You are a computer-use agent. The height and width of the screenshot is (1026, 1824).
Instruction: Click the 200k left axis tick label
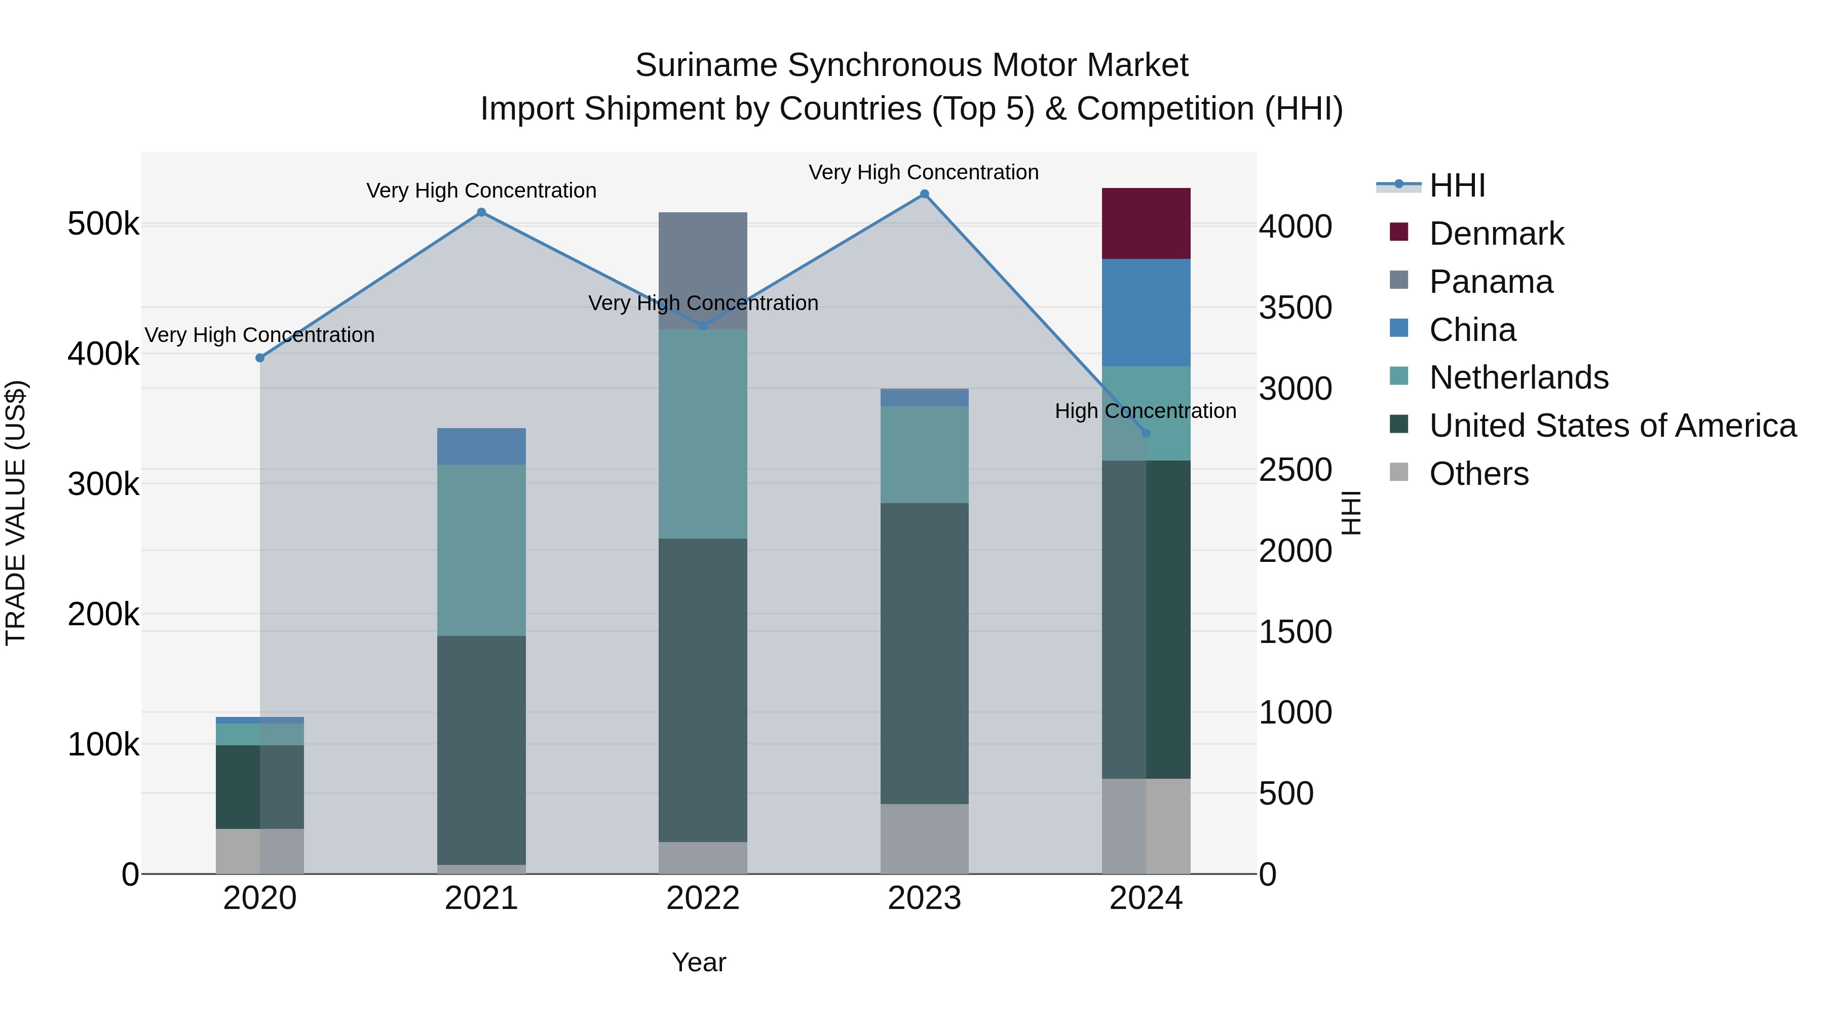[103, 614]
